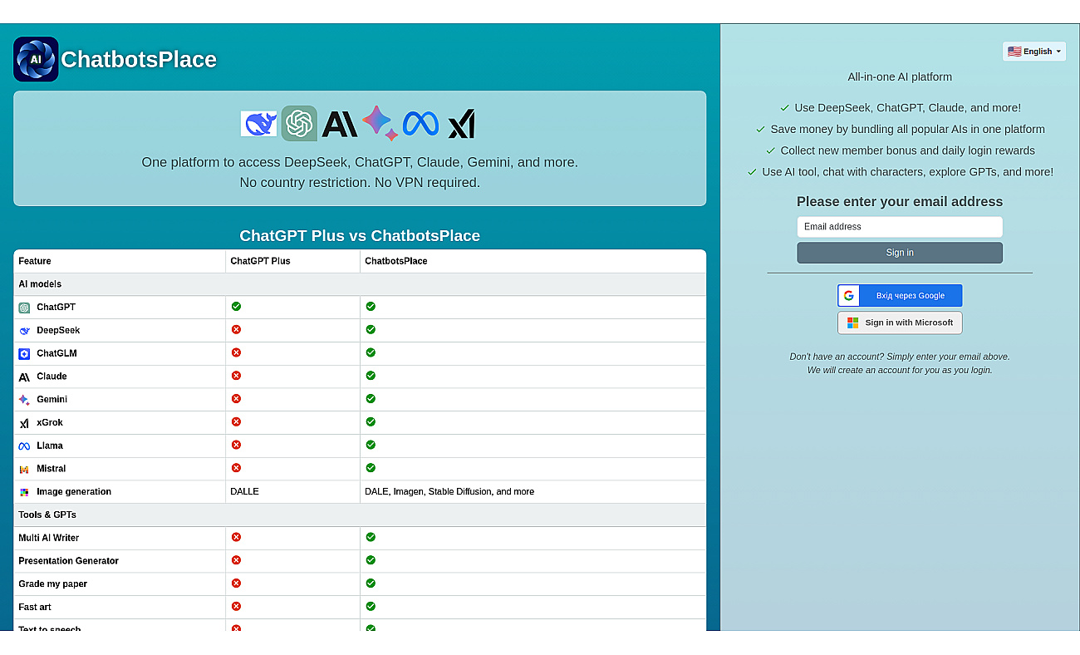Click the Anthropic AI logo in banner
This screenshot has height=655, width=1080.
[x=339, y=124]
